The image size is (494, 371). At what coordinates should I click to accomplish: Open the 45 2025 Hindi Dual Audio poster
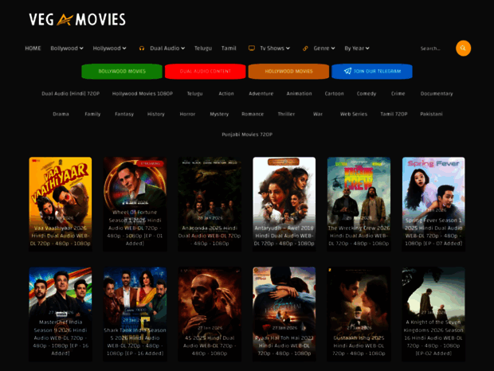click(x=210, y=314)
